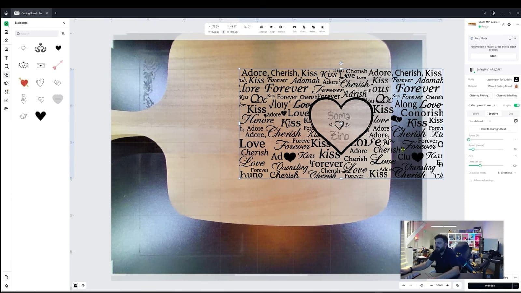Insert the red heart with arrow element
The image size is (521, 293).
(x=23, y=82)
